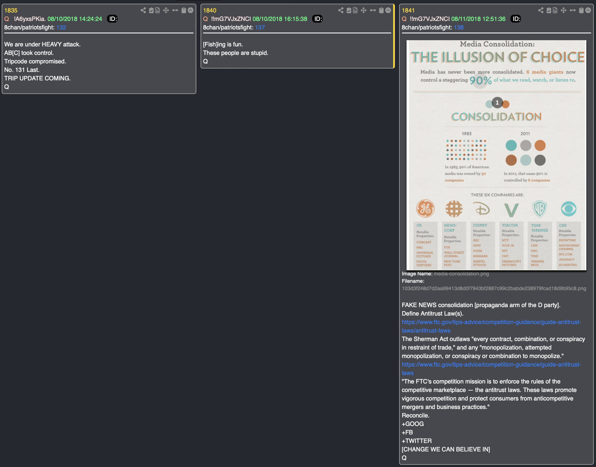Screen dimensions: 596x467
Task: Click circled up-arrow icon on post 1841
Action: tap(588, 10)
